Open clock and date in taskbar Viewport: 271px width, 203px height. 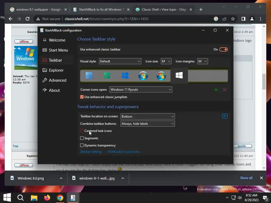click(252, 198)
